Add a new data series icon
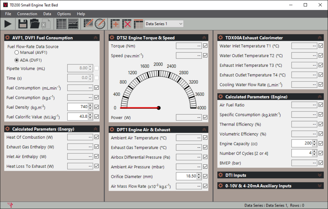 coord(115,24)
